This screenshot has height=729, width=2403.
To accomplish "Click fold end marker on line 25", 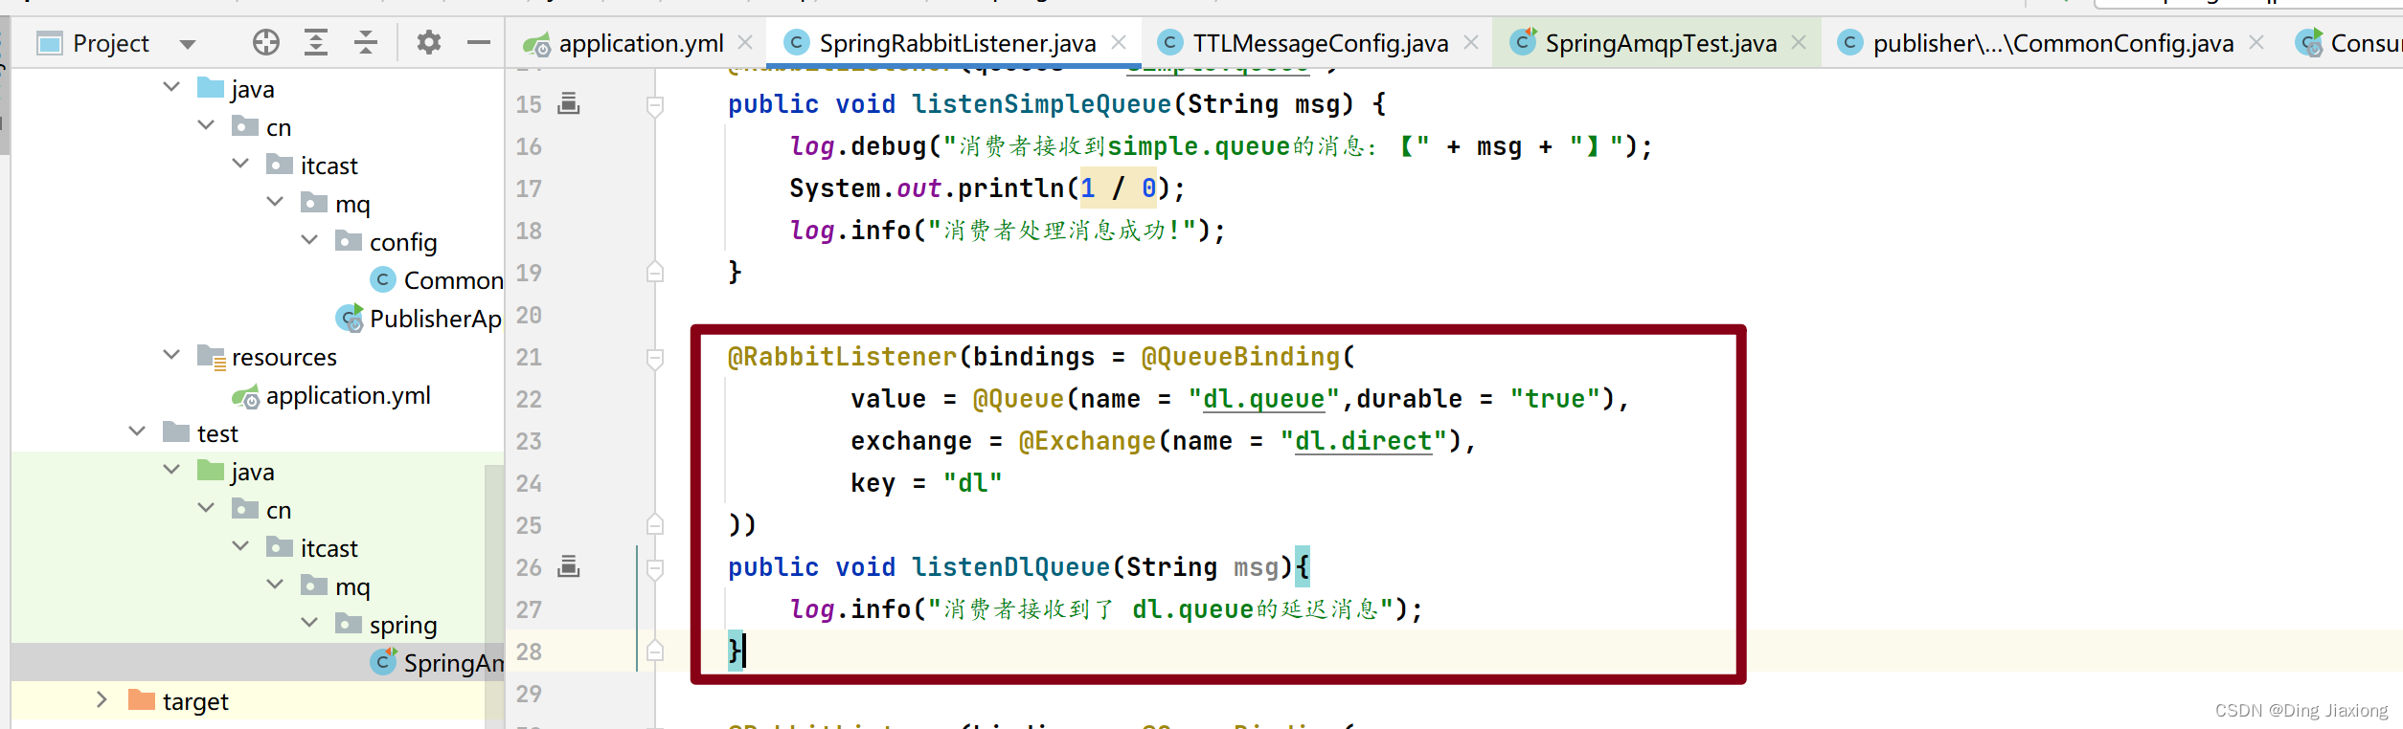I will [655, 524].
